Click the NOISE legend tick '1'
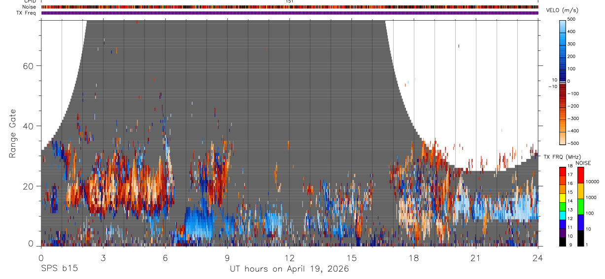 click(586, 245)
